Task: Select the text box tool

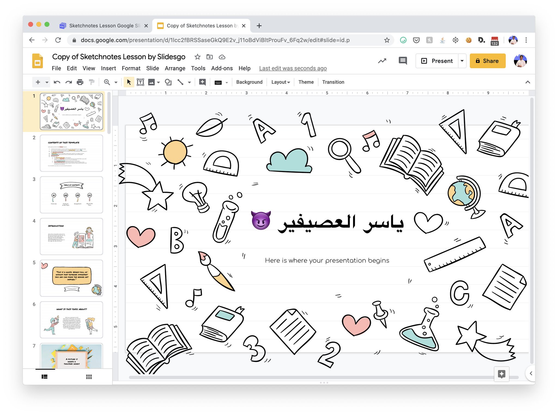Action: [140, 82]
